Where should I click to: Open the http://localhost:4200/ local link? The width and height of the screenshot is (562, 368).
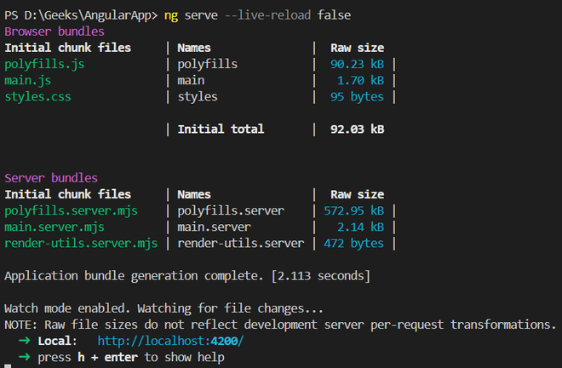tap(170, 341)
